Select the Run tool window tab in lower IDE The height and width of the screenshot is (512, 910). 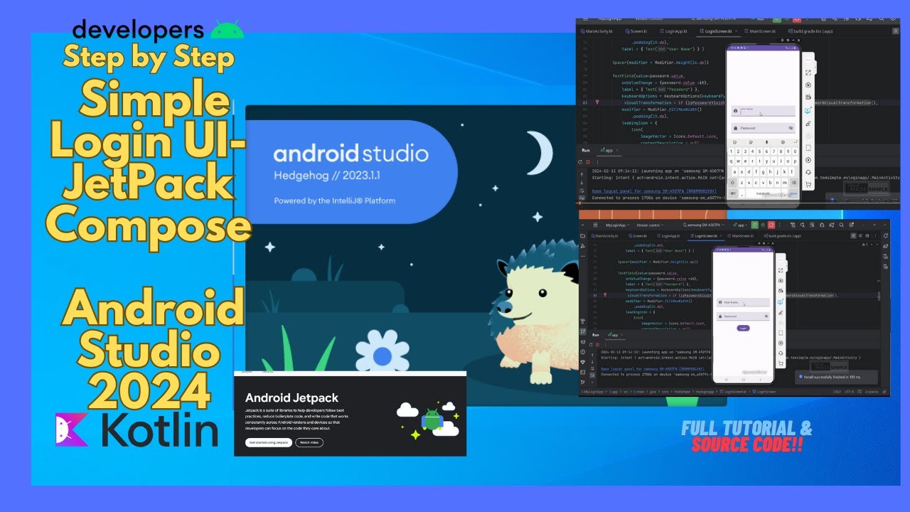pos(595,335)
